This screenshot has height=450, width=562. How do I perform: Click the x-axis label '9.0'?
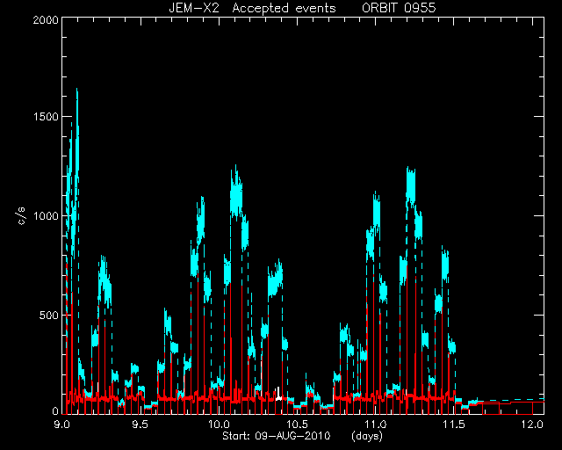61,425
